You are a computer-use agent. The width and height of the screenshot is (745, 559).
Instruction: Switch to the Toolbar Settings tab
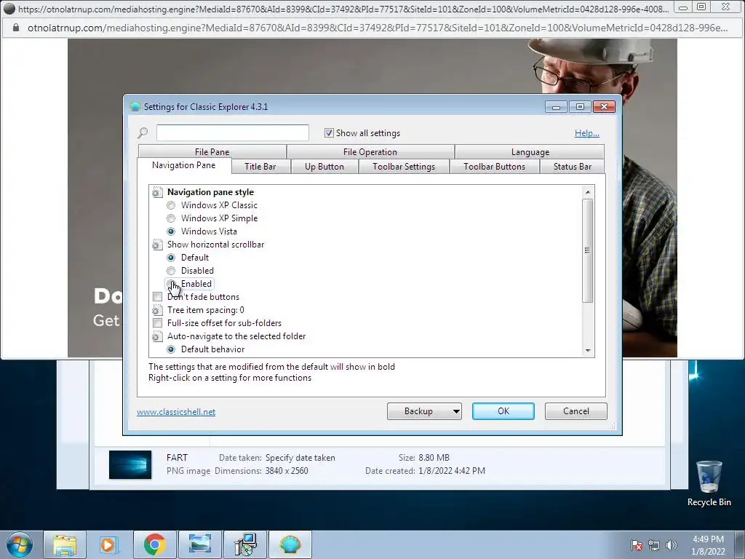tap(404, 167)
